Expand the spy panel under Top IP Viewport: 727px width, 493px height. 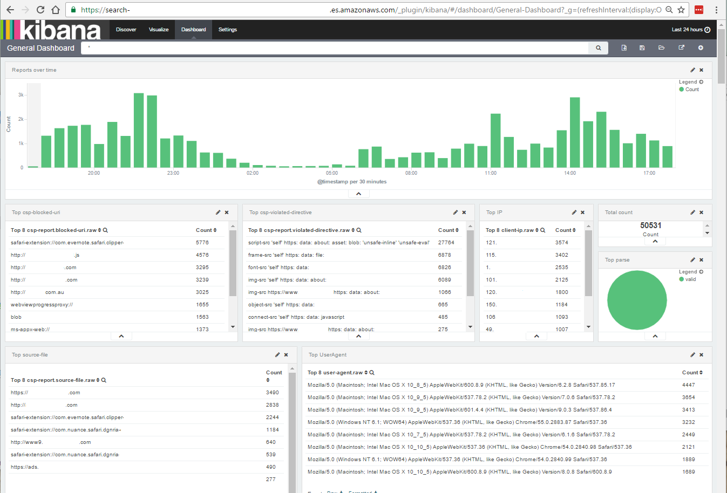536,336
